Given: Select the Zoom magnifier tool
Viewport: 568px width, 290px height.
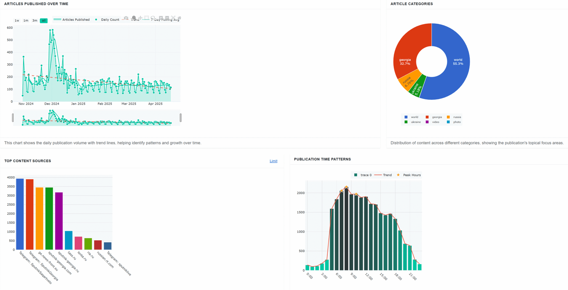Looking at the screenshot, I should [134, 18].
